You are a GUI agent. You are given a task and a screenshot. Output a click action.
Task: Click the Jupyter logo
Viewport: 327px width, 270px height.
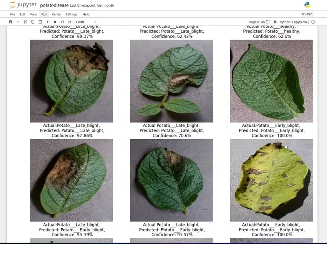point(23,5)
